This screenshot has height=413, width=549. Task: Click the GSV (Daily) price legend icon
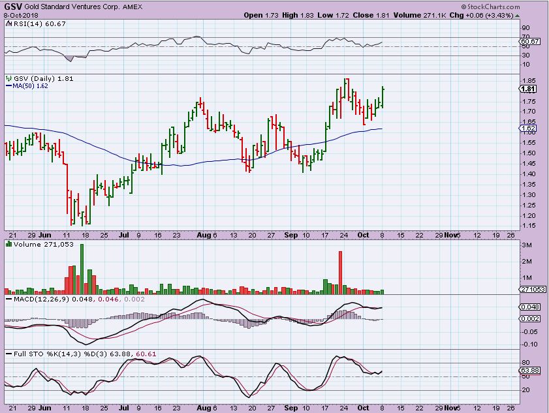click(8, 78)
